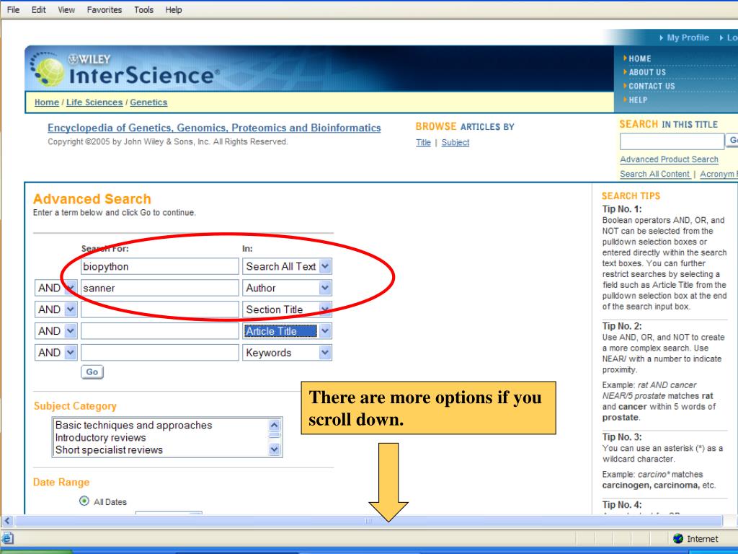
Task: Open the CONTACT US navigation link
Action: coord(652,87)
